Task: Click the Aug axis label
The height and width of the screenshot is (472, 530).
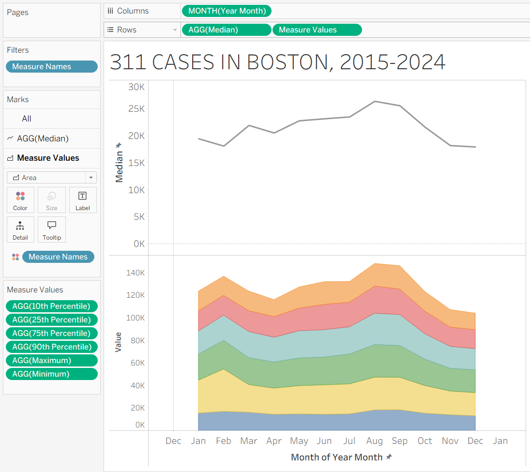Action: 375,441
